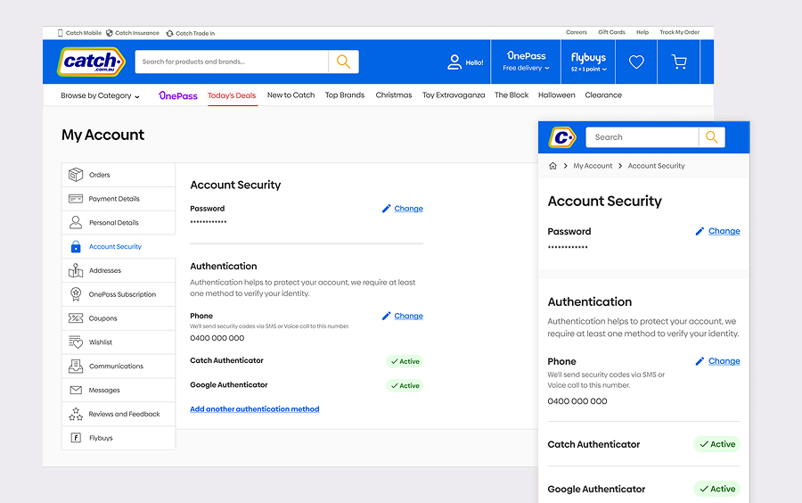Click the mobile view search magnifier button

711,137
